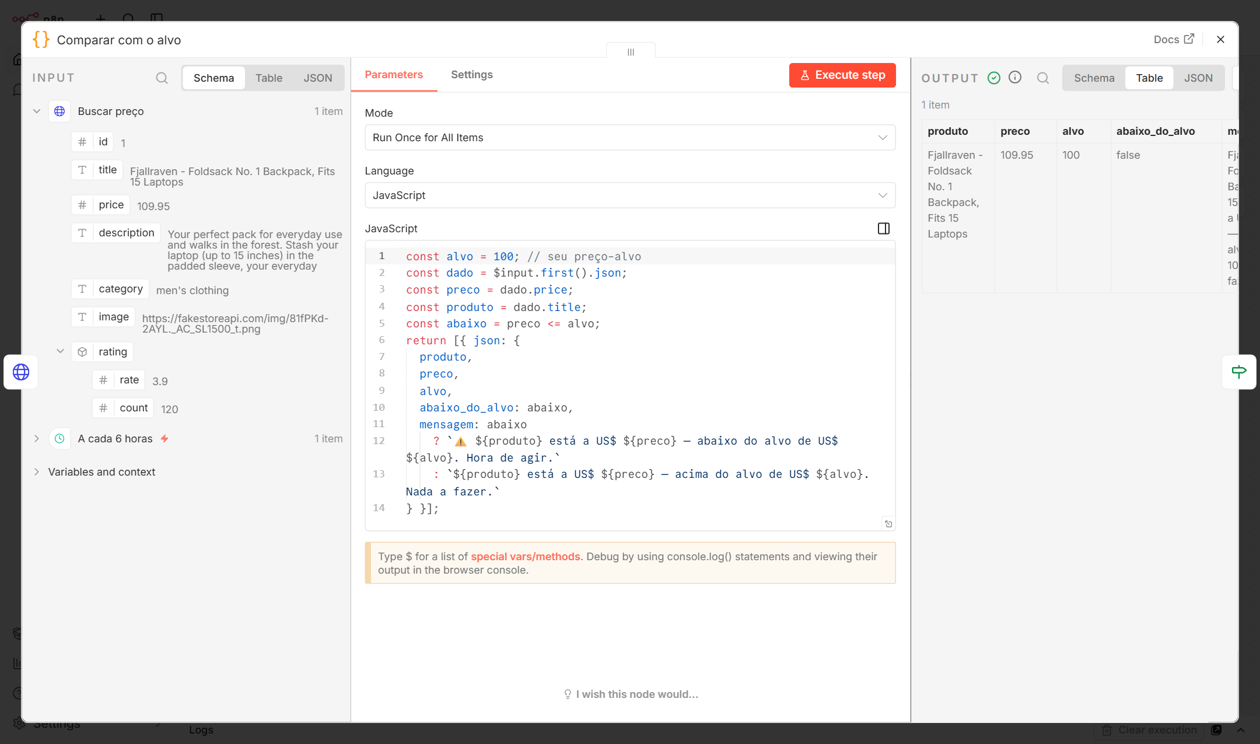
Task: Select the title field pill
Action: (x=97, y=170)
